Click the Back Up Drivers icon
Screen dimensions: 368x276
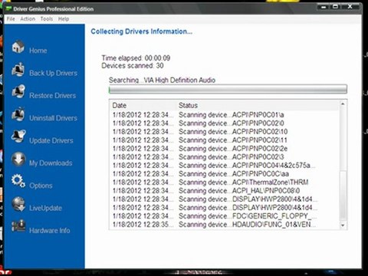18,70
